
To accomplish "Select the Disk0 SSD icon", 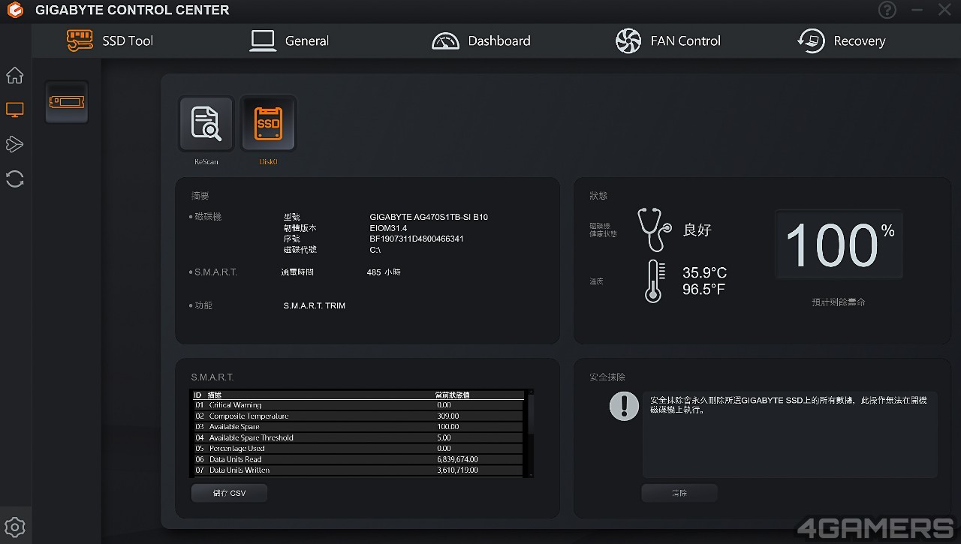I will pyautogui.click(x=268, y=124).
